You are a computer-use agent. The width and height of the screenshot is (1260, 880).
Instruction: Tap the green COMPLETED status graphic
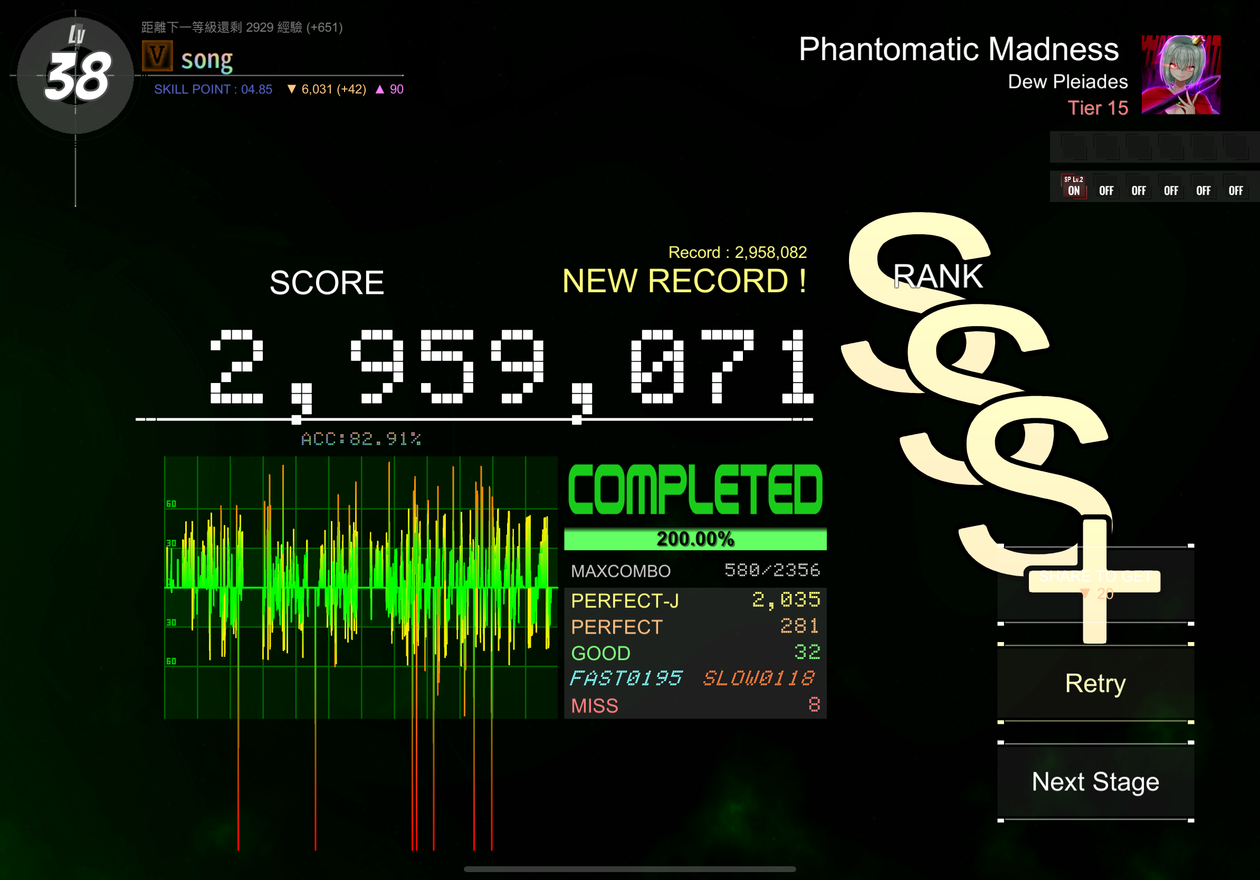pyautogui.click(x=695, y=490)
